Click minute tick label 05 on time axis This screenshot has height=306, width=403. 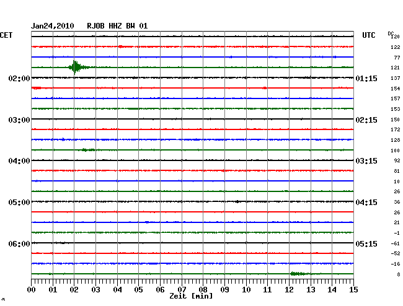click(x=138, y=290)
